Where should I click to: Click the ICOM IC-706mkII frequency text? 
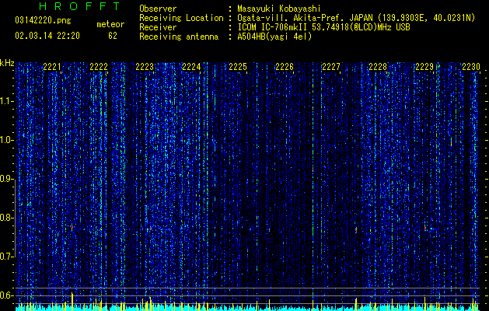(x=323, y=27)
